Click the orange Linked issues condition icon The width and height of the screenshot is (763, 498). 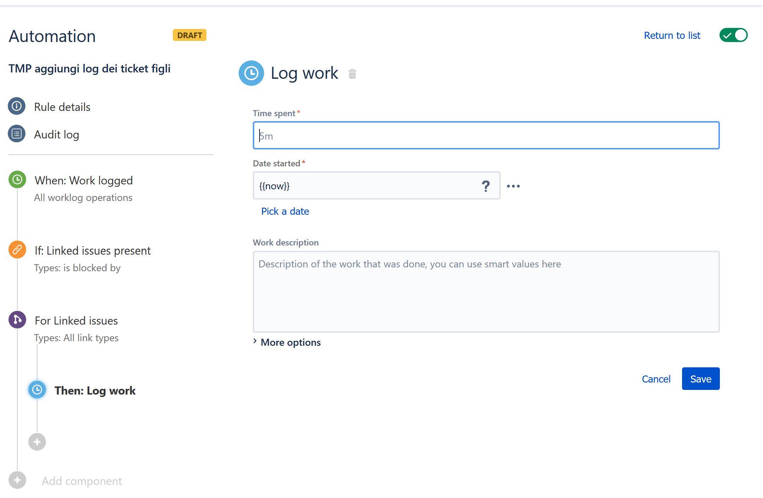click(x=17, y=250)
